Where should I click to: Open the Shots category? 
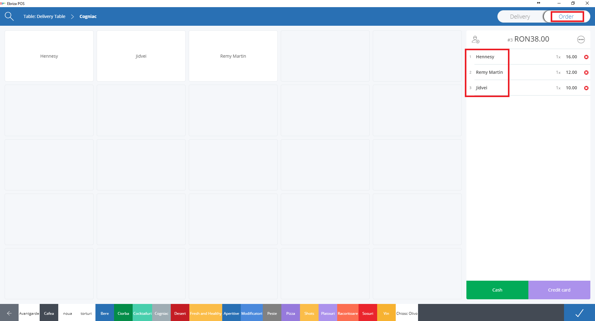click(x=309, y=313)
